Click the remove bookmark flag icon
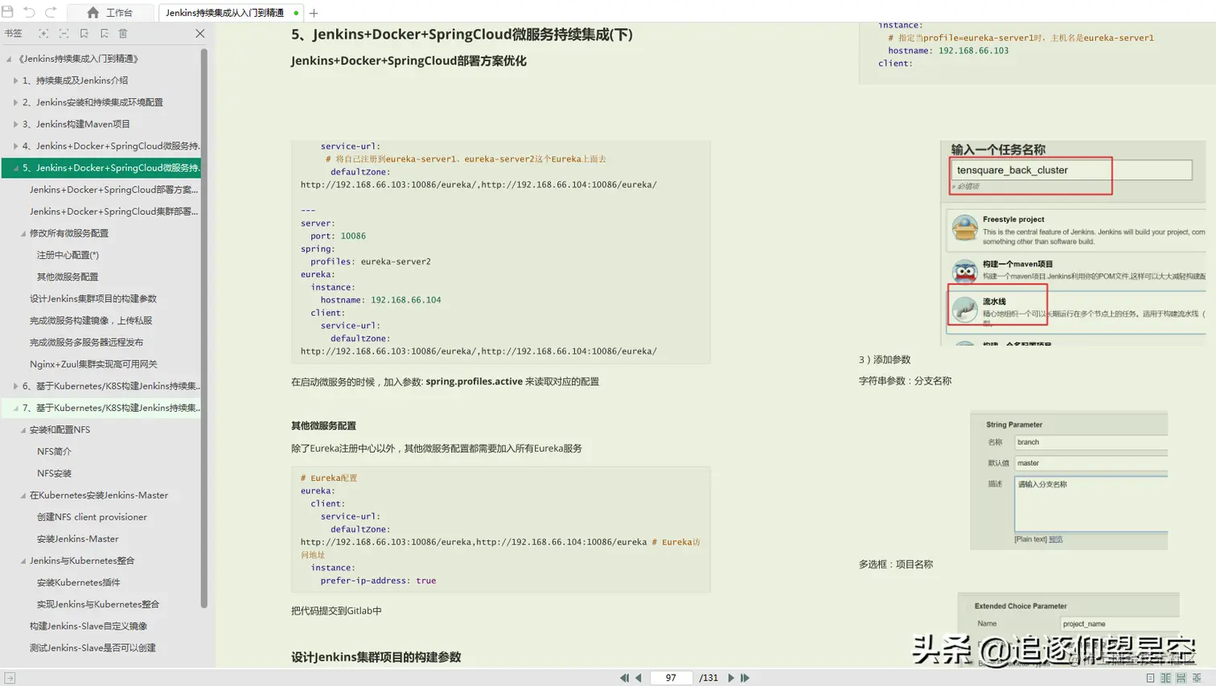Viewport: 1216px width, 686px height. tap(104, 34)
